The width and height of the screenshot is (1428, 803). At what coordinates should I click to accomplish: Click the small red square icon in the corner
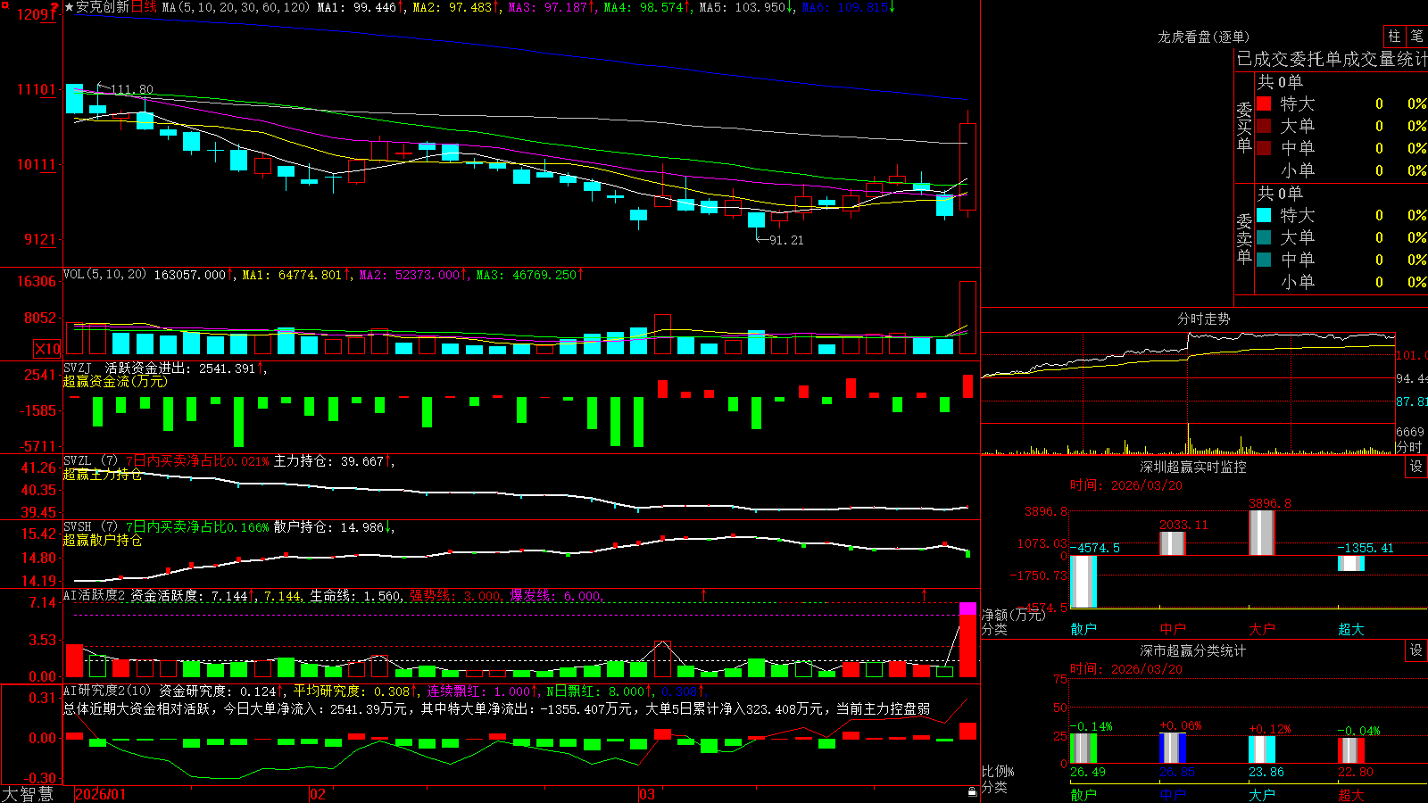pyautogui.click(x=4, y=4)
